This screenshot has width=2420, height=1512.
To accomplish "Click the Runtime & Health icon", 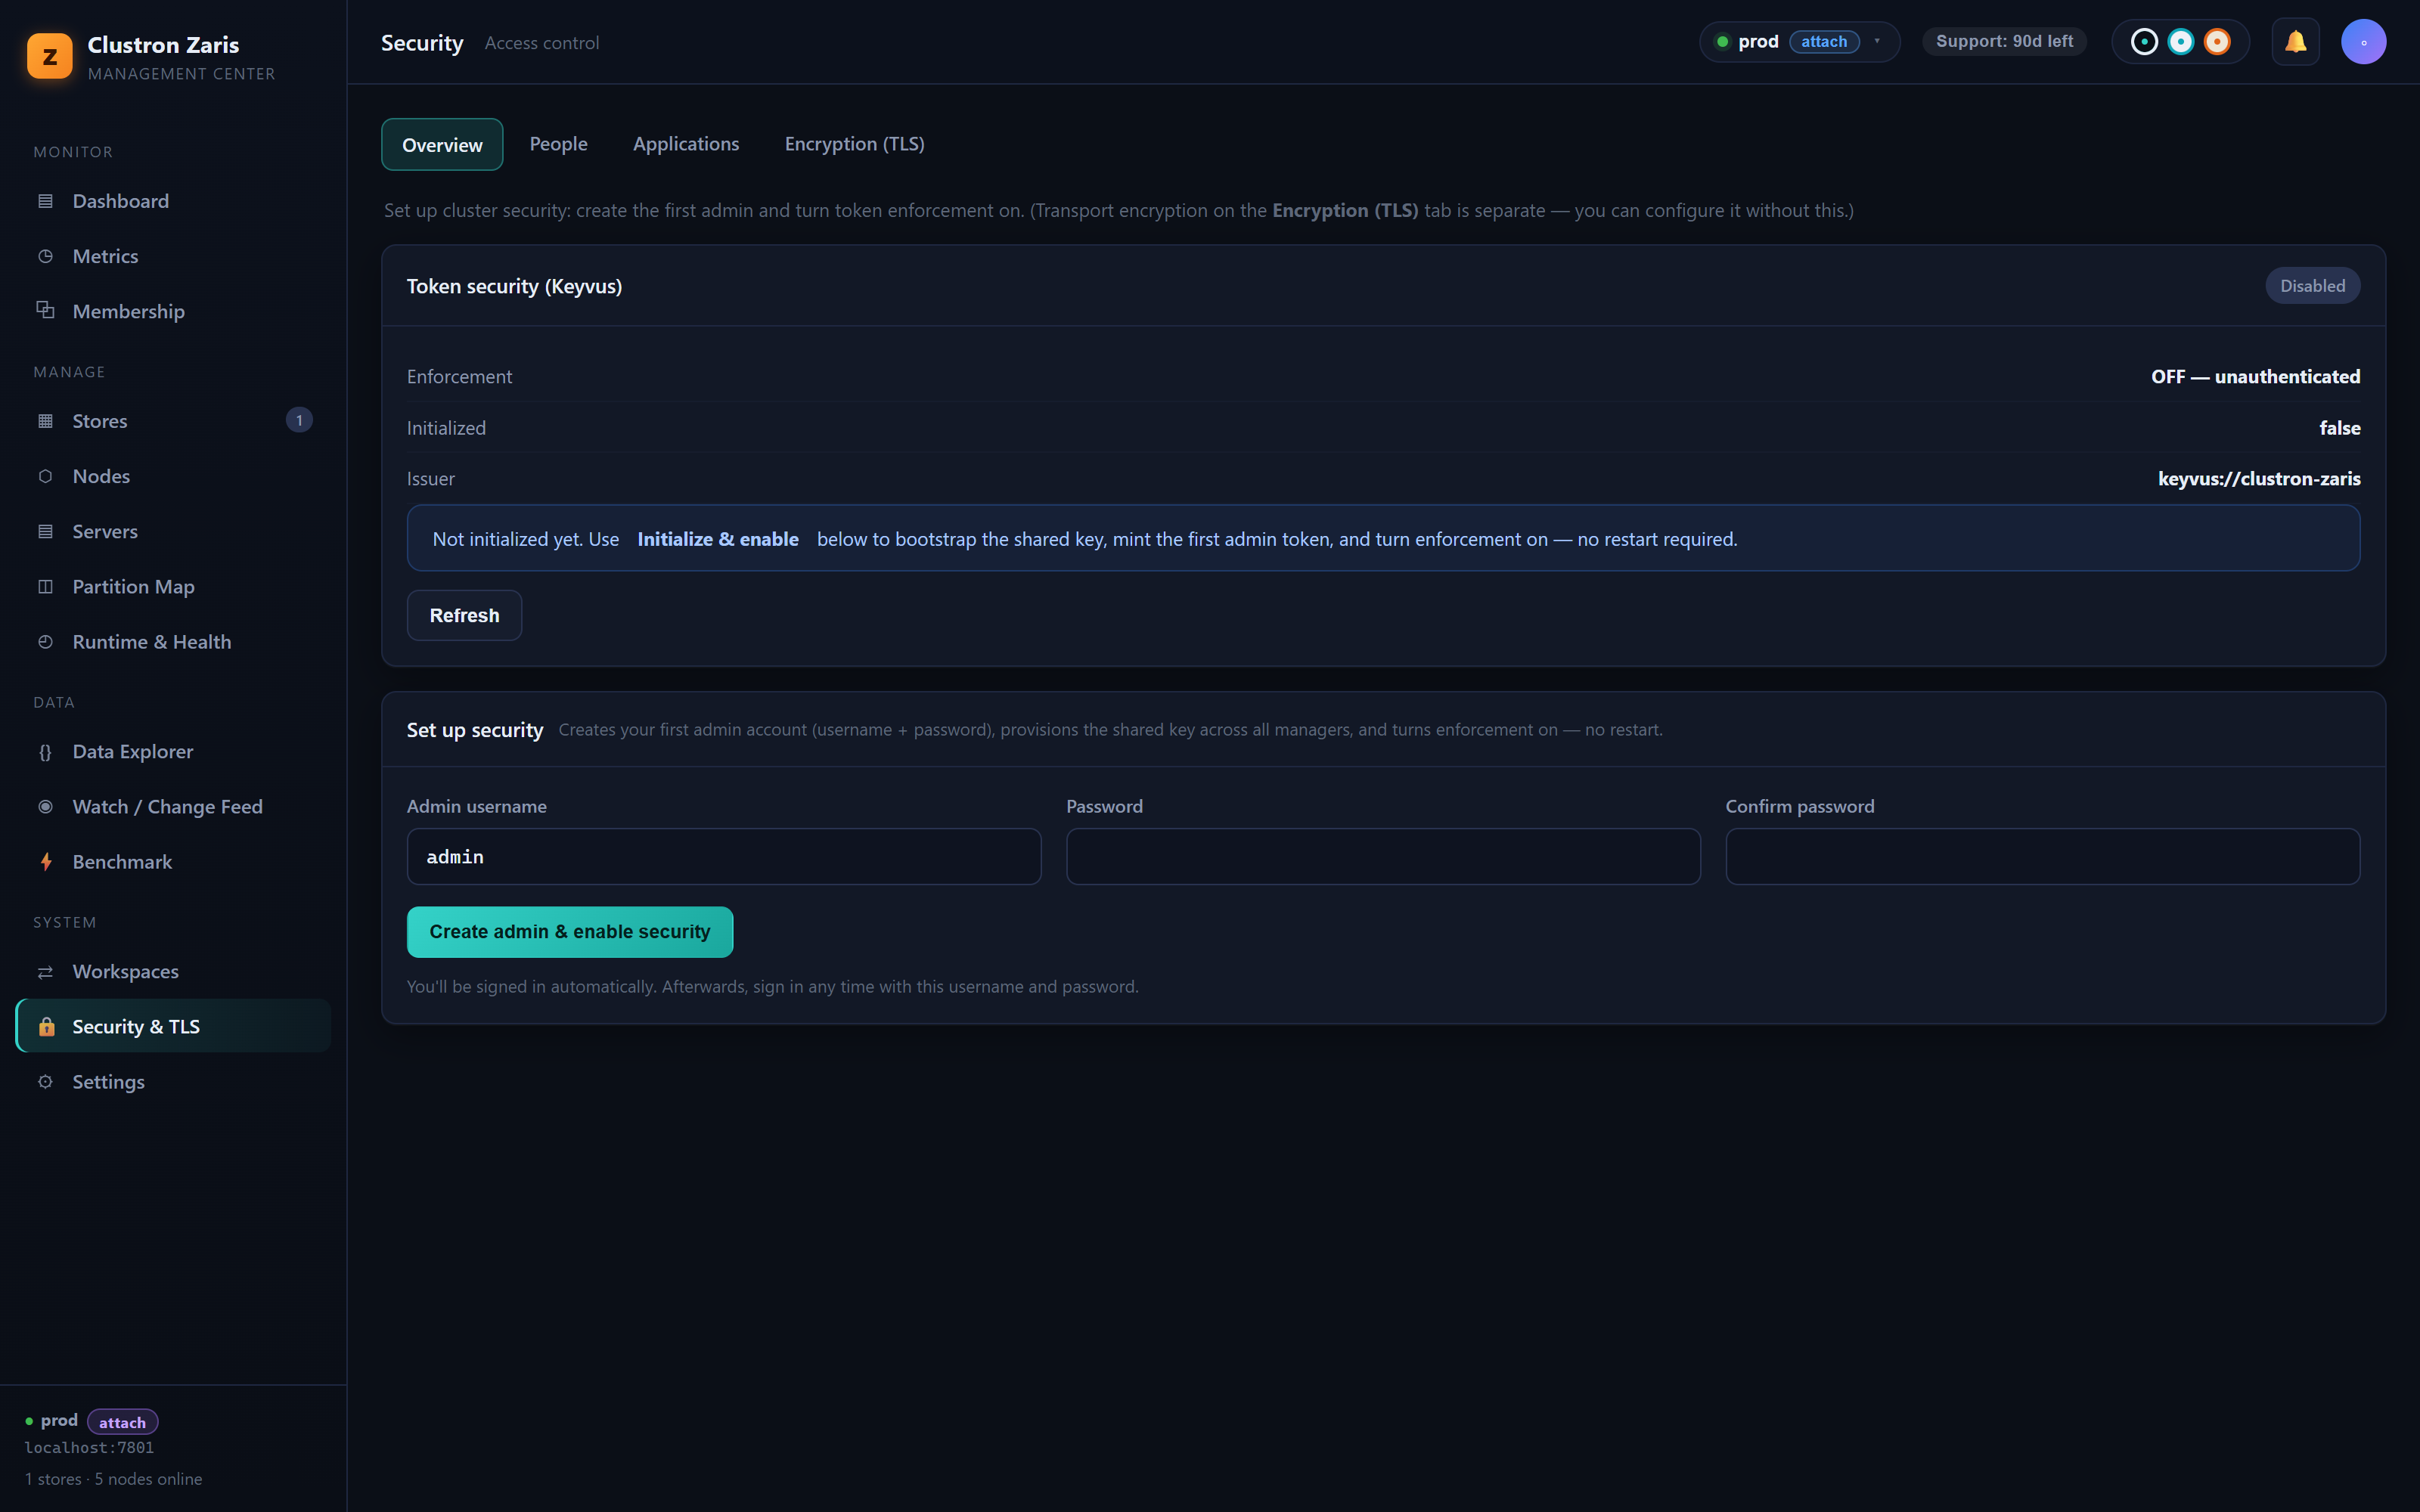I will click(x=45, y=641).
